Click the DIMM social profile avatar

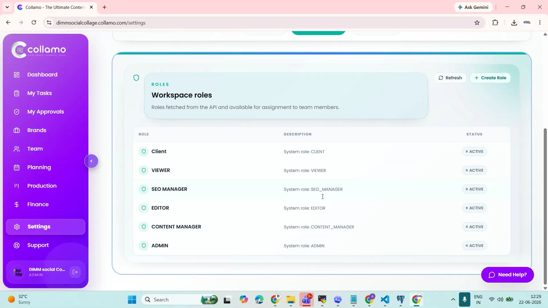(18, 272)
